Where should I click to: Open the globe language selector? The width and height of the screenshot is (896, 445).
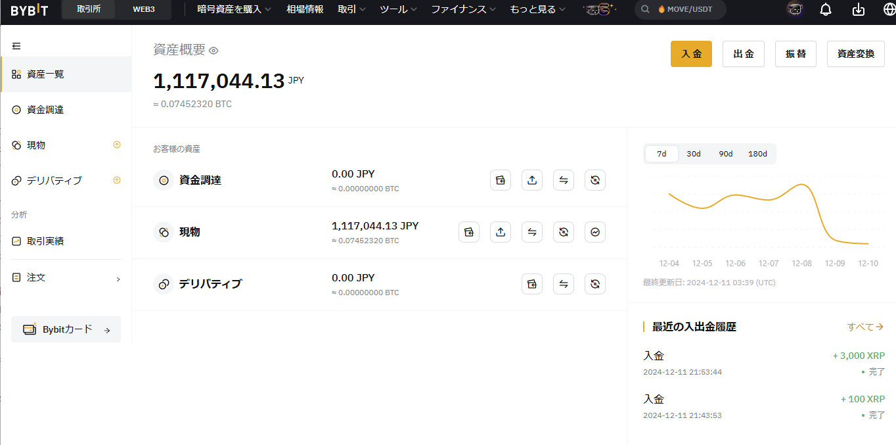point(889,9)
